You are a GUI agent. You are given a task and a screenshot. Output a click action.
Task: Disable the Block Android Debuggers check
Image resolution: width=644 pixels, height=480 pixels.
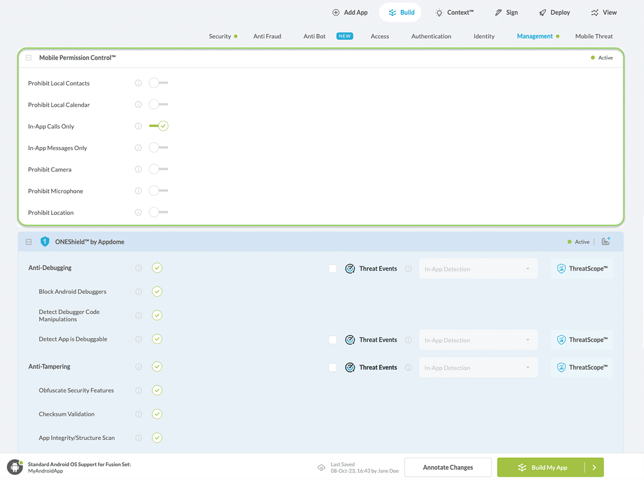(x=157, y=292)
